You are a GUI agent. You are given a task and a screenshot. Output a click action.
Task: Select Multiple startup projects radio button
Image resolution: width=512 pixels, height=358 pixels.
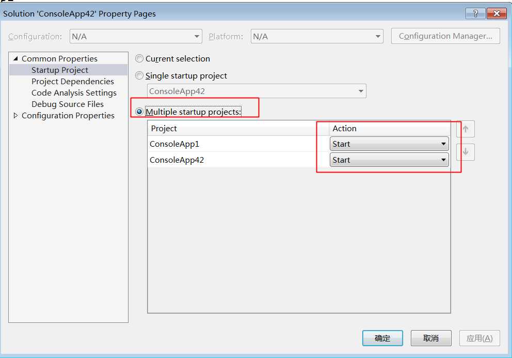139,112
